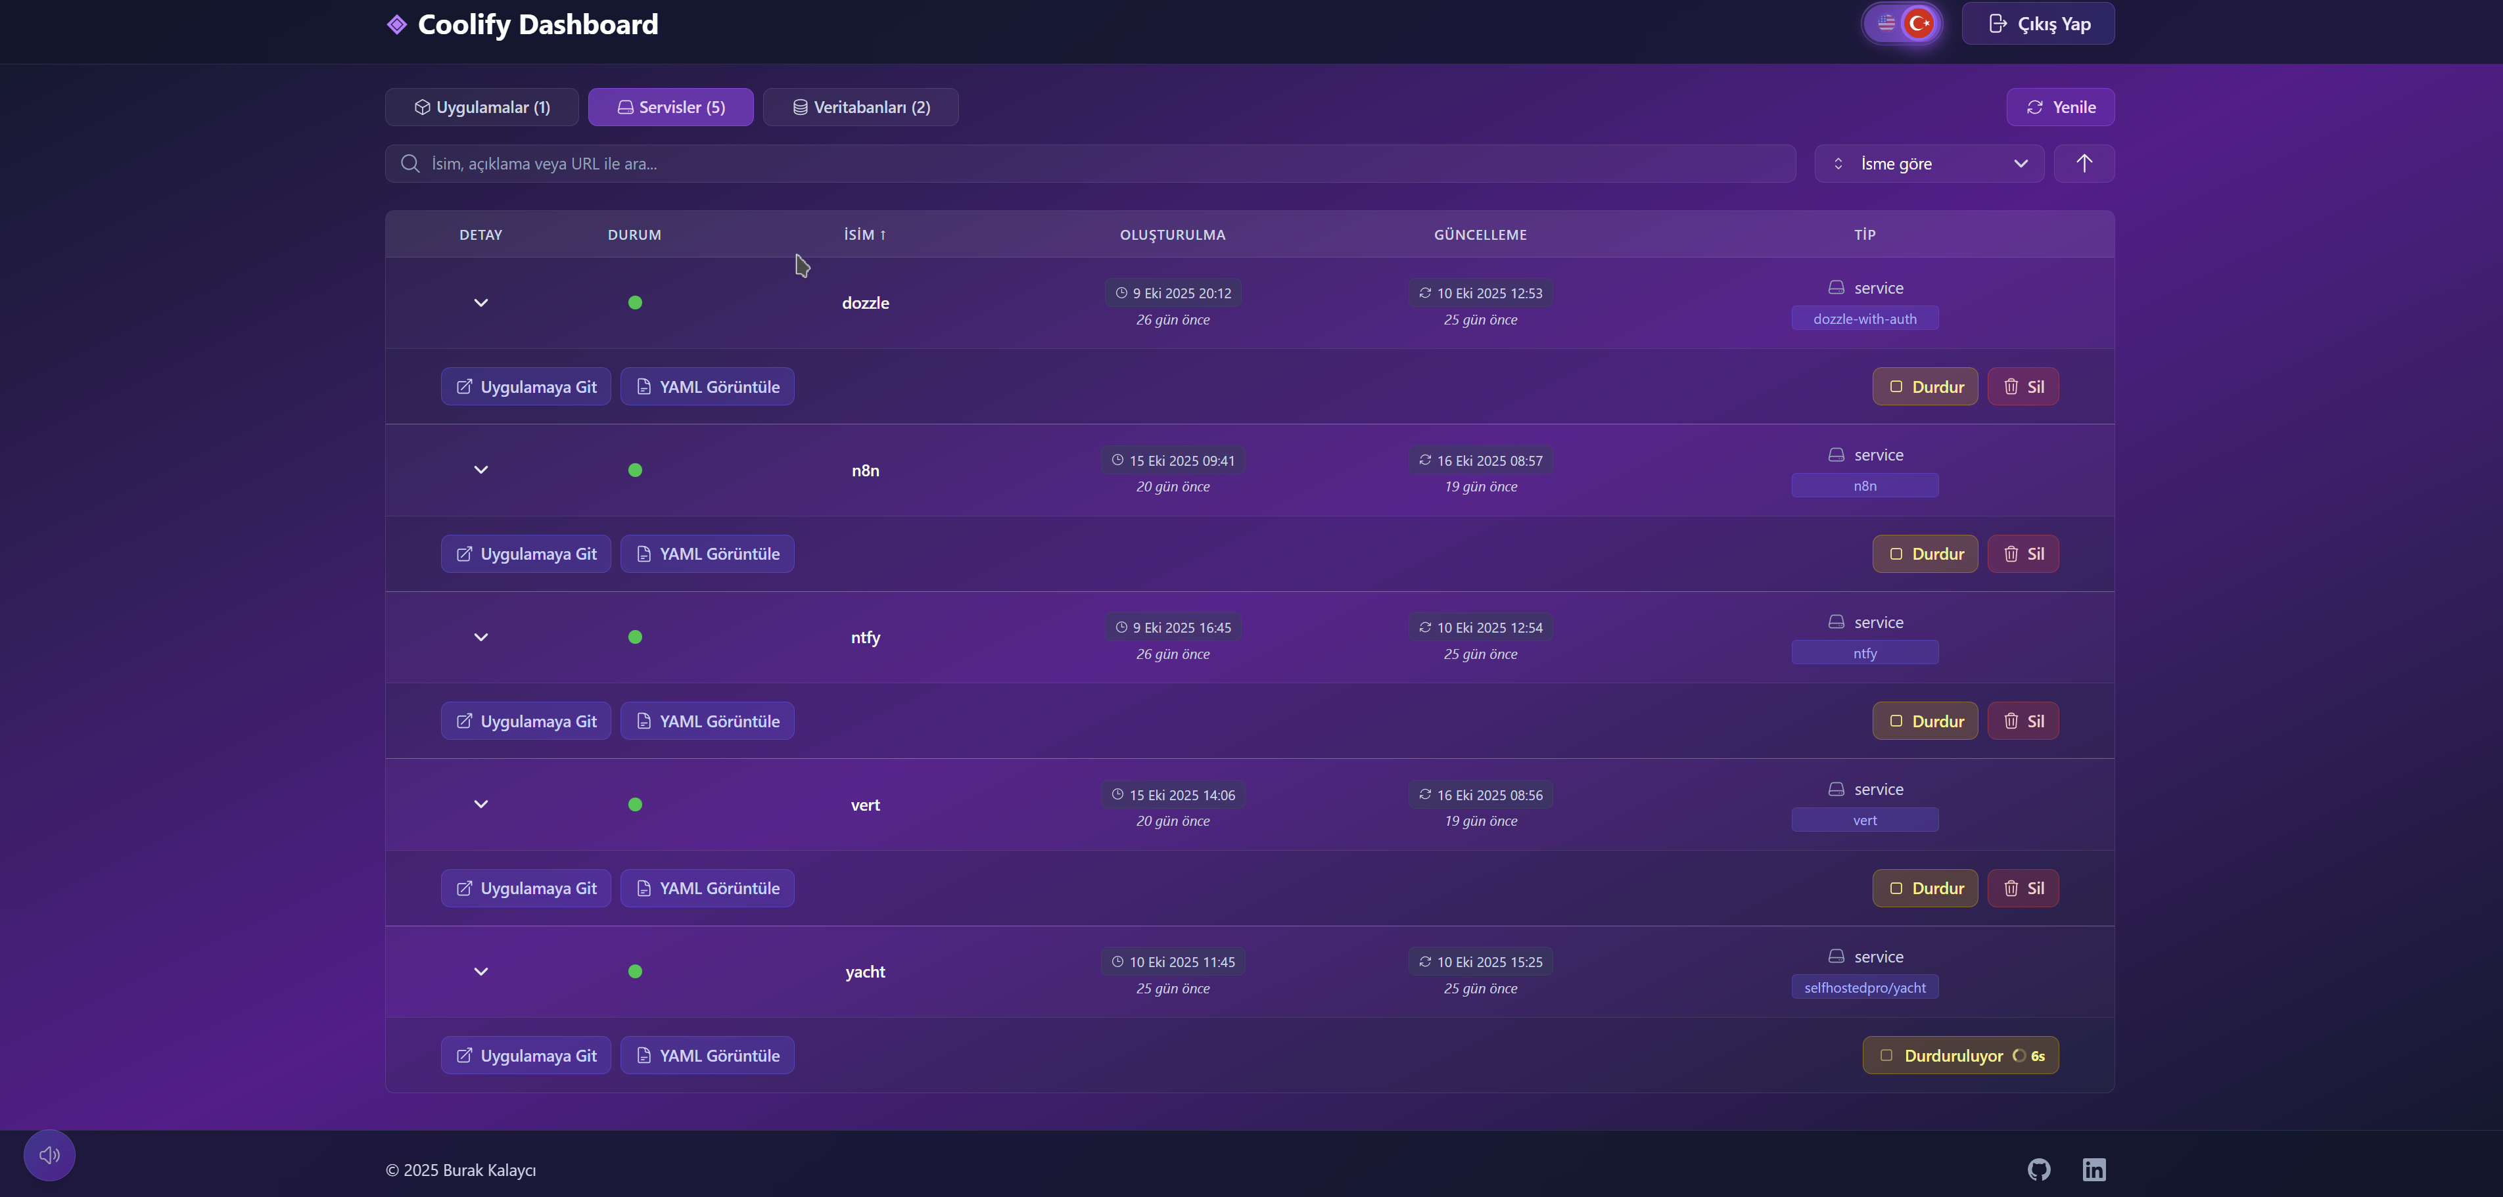Click the green status dot for n8n

tap(634, 470)
